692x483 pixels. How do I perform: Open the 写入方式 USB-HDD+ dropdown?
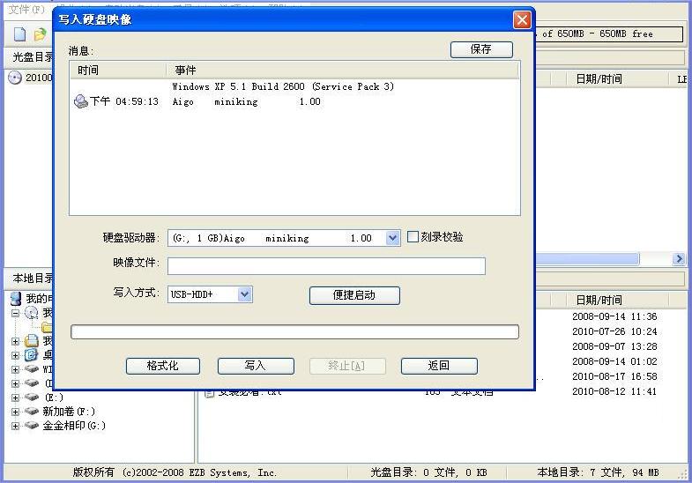245,294
